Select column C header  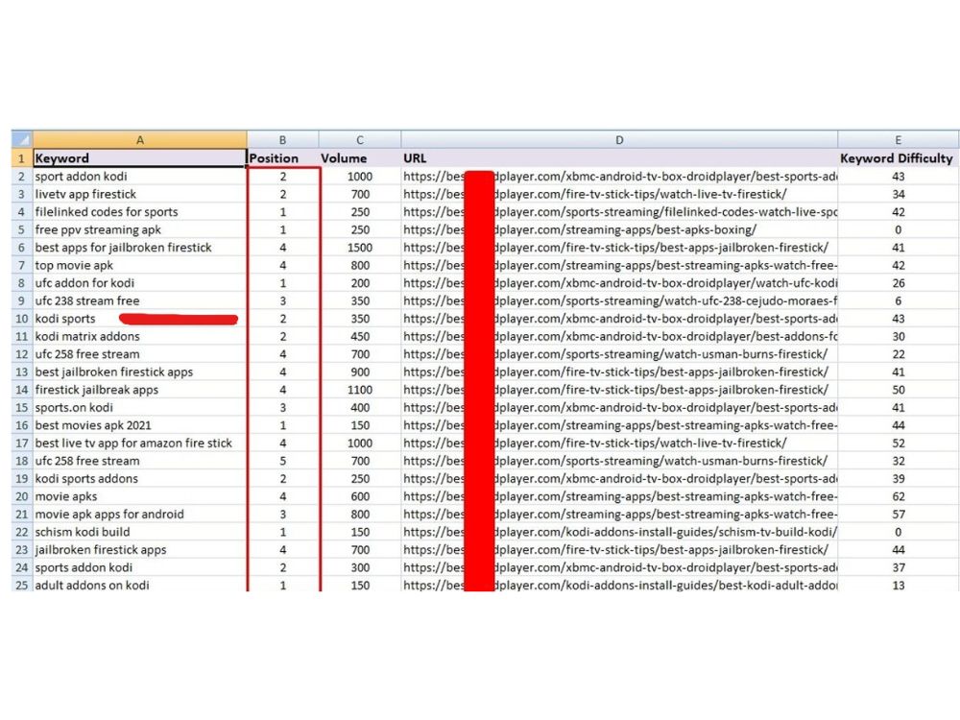point(360,139)
